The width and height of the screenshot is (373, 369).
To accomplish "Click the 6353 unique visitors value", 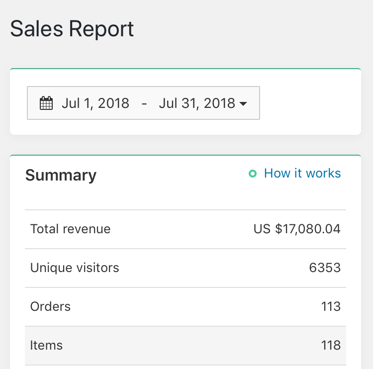I will click(x=325, y=268).
